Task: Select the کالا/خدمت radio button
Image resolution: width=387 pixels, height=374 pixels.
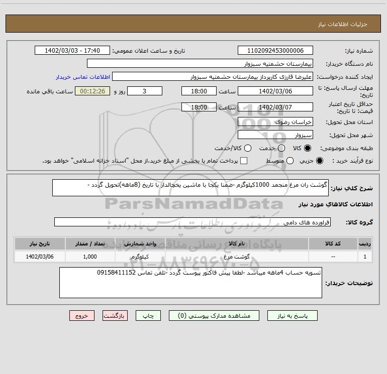Action: 248,148
